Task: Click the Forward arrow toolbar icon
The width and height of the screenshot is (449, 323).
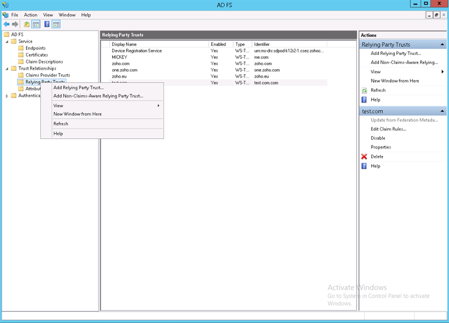Action: (x=15, y=24)
